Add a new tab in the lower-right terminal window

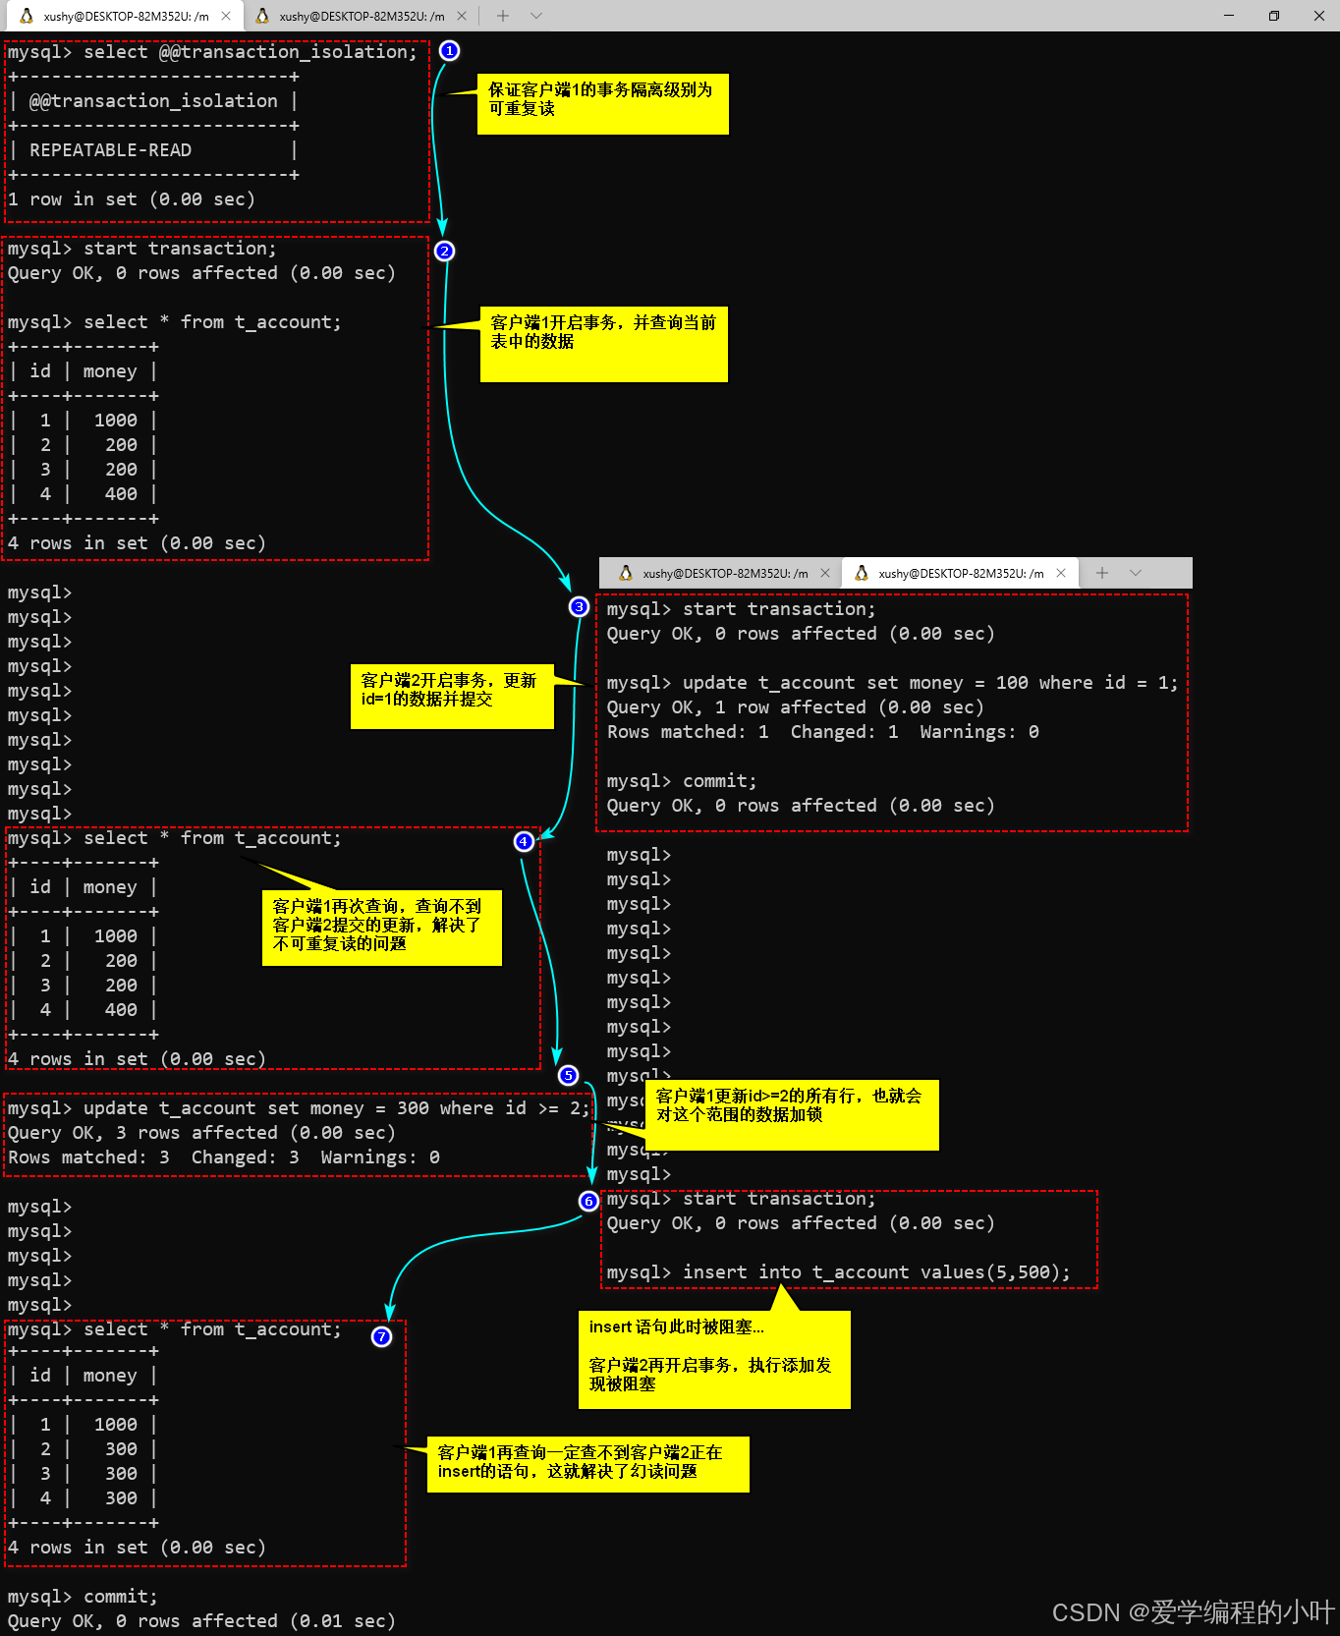point(1102,573)
